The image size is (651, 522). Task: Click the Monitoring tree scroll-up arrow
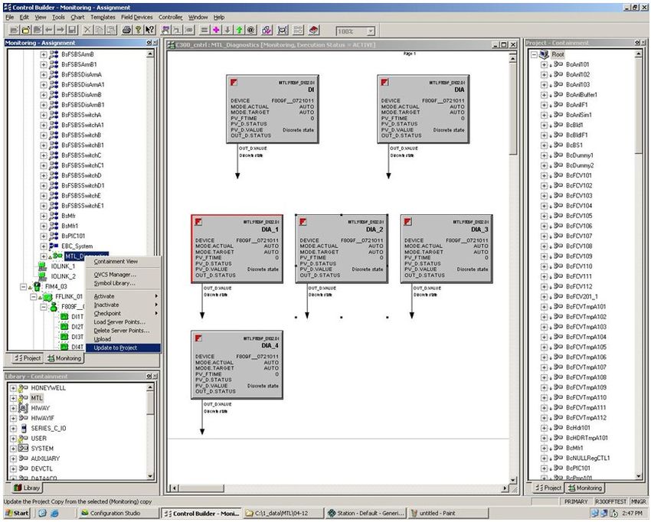(150, 54)
